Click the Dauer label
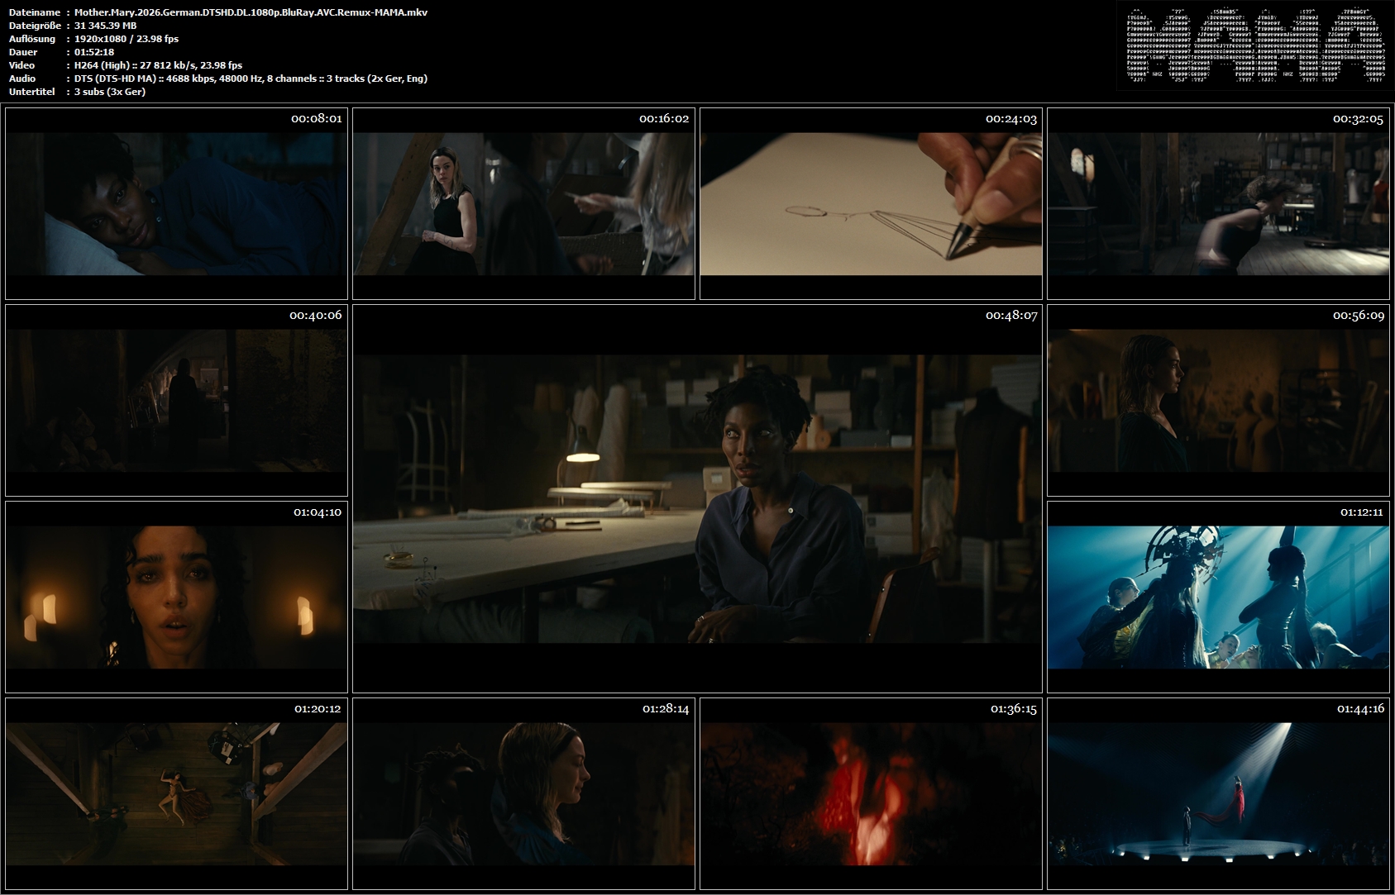The width and height of the screenshot is (1395, 895). (x=22, y=52)
